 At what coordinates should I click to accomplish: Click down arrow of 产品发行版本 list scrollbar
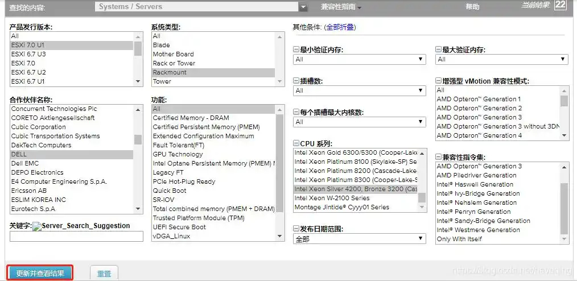pos(138,81)
